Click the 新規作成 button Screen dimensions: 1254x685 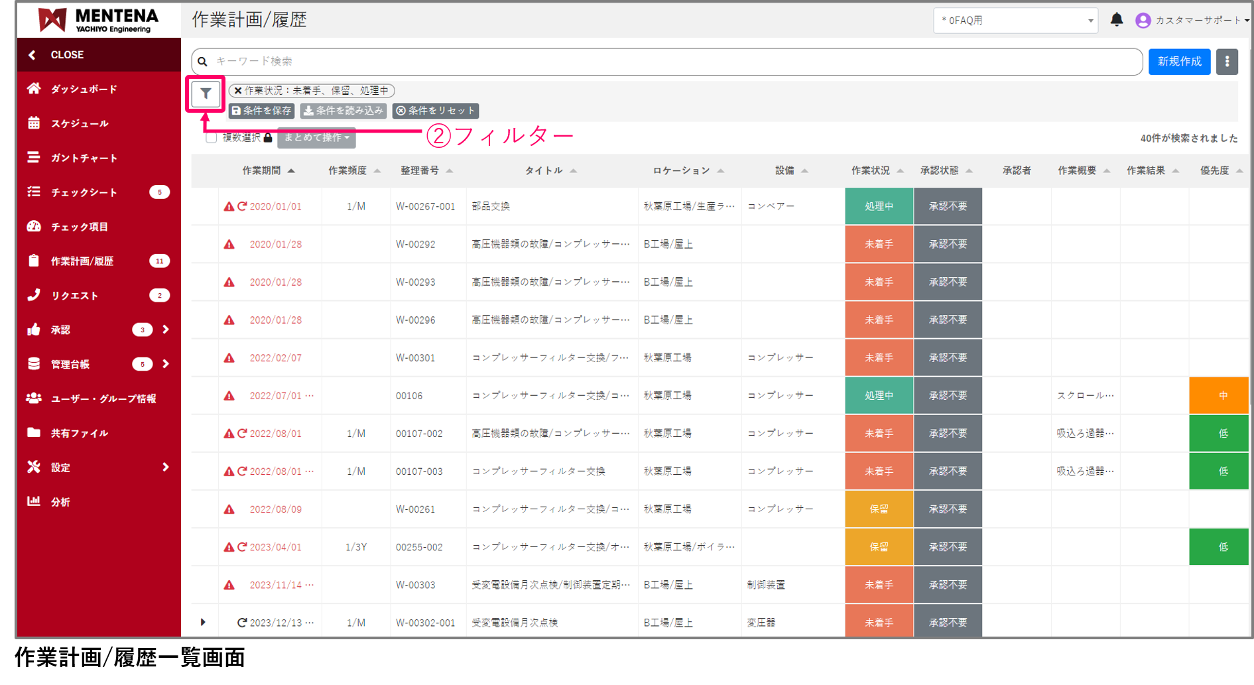(1179, 62)
